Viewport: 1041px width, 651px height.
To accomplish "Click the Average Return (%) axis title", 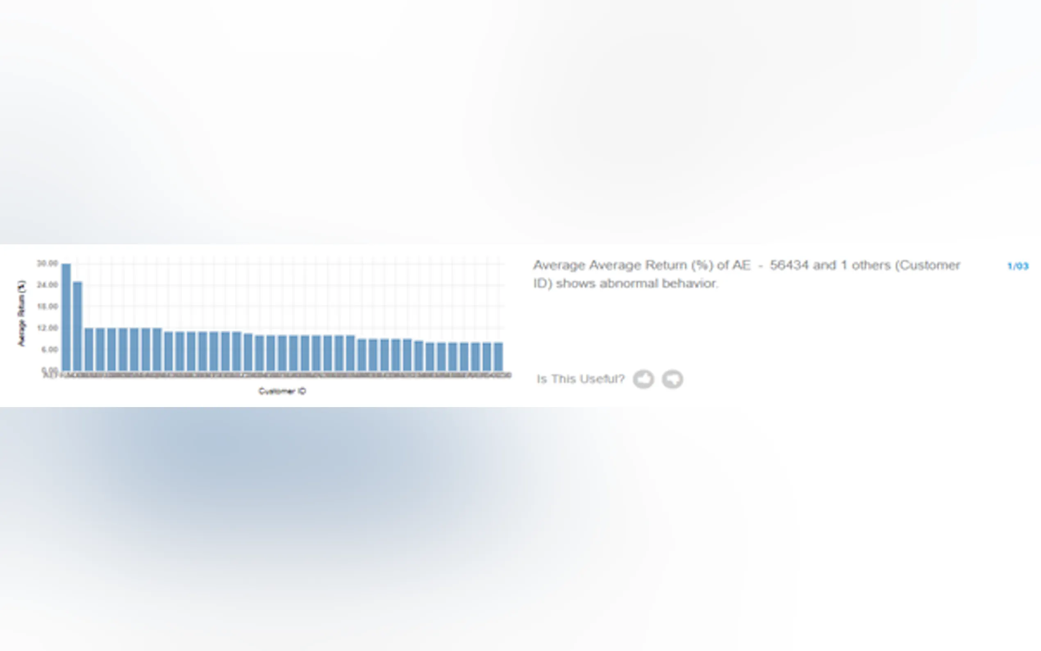I will (x=22, y=313).
